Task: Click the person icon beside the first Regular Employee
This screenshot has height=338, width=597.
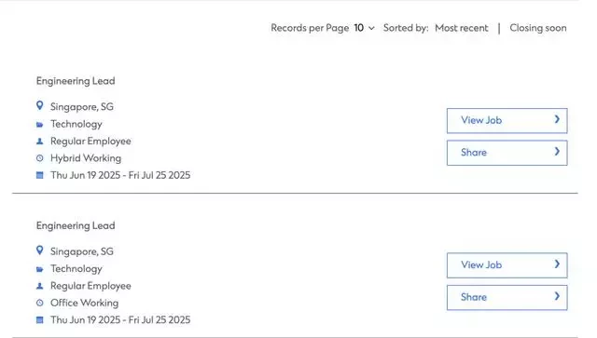Action: (x=39, y=142)
